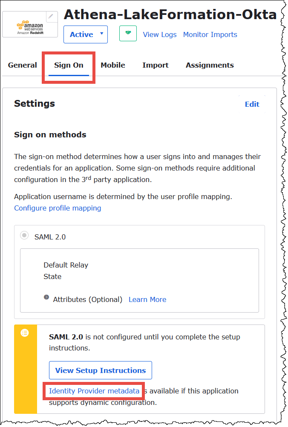Select the Sign On tab
This screenshot has width=288, height=427.
coord(69,65)
